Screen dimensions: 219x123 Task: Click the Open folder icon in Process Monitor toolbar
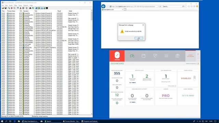3,8
